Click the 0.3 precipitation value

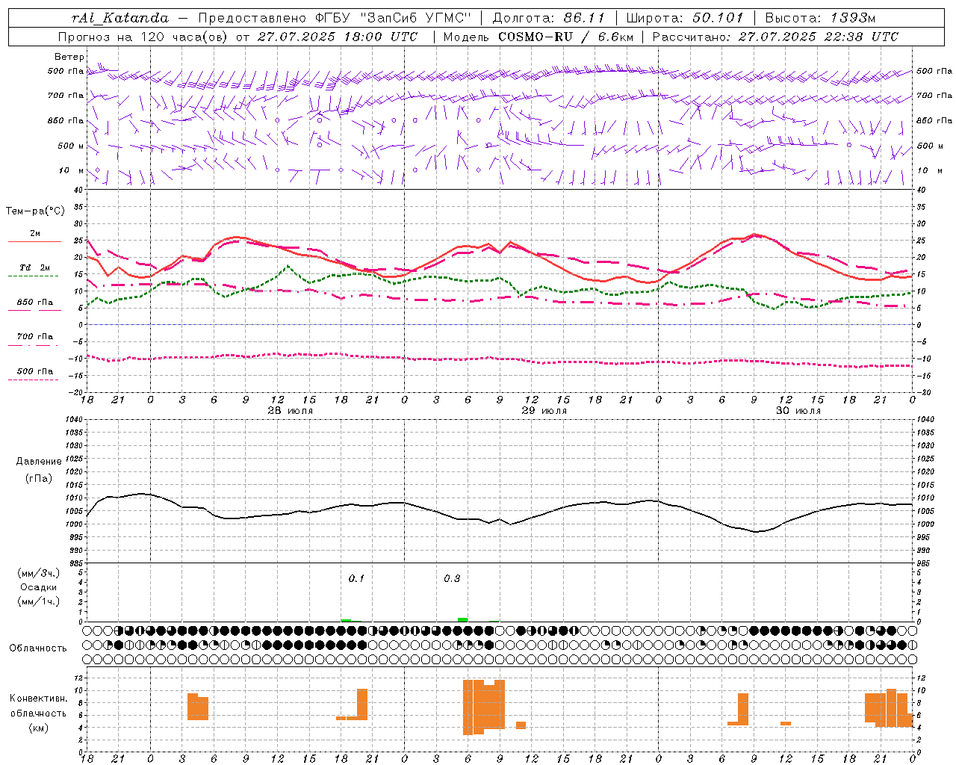tap(452, 579)
